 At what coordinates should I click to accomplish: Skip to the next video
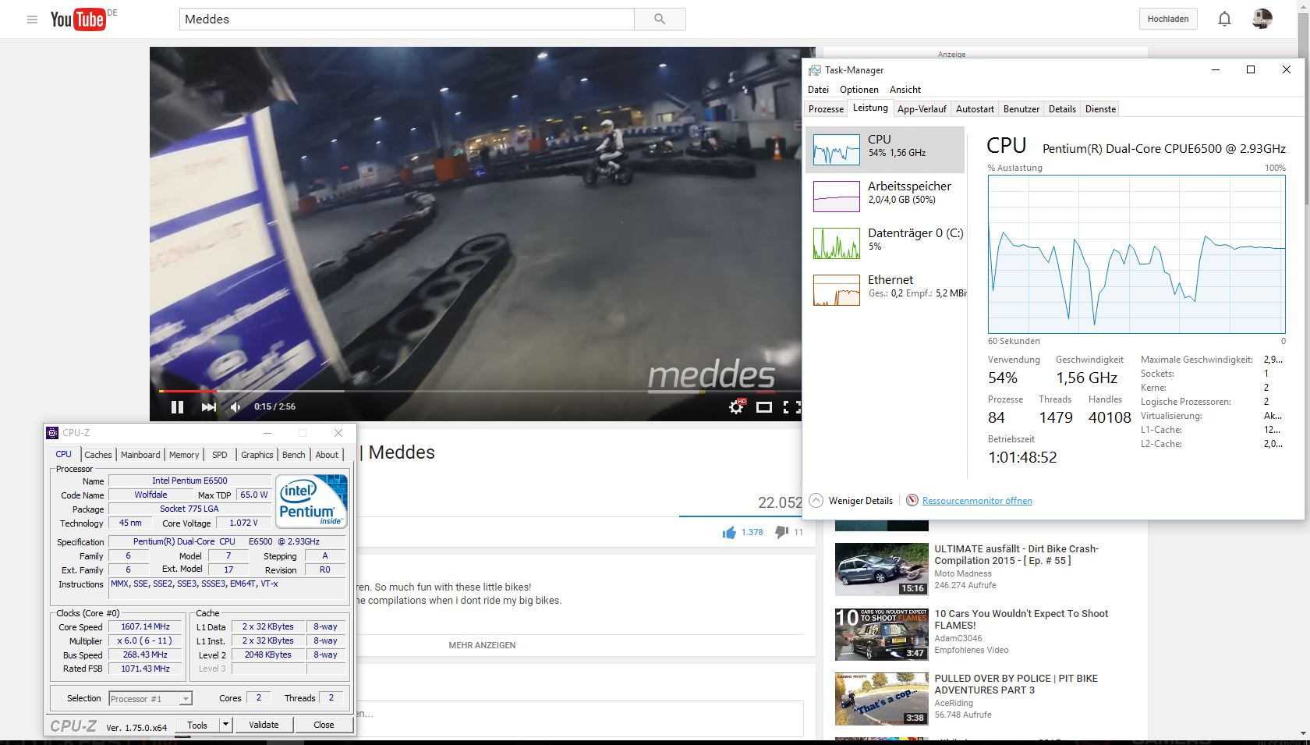click(208, 406)
